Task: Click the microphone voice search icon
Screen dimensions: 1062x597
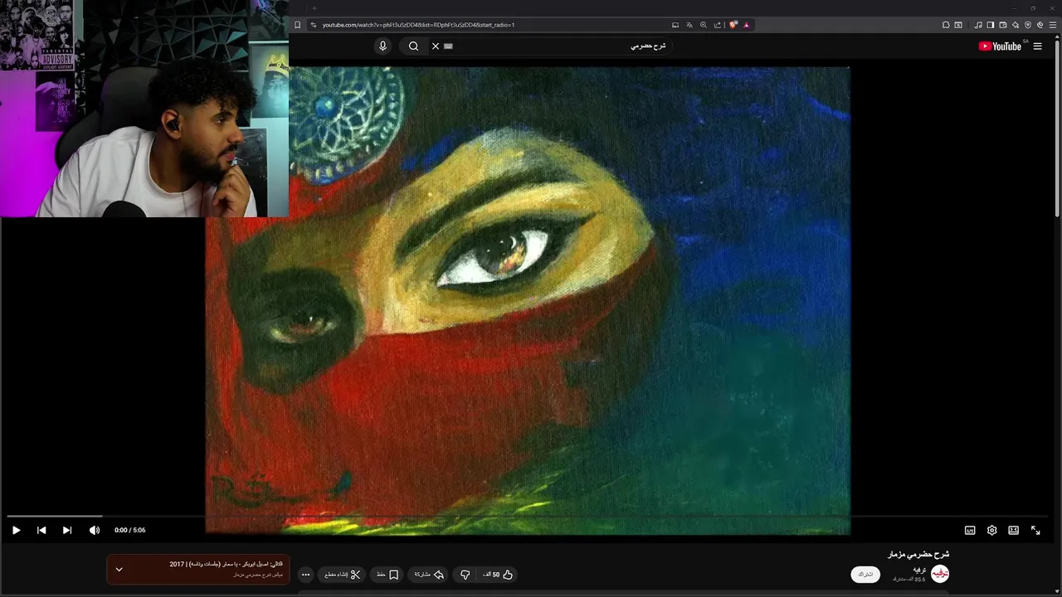Action: pyautogui.click(x=382, y=46)
